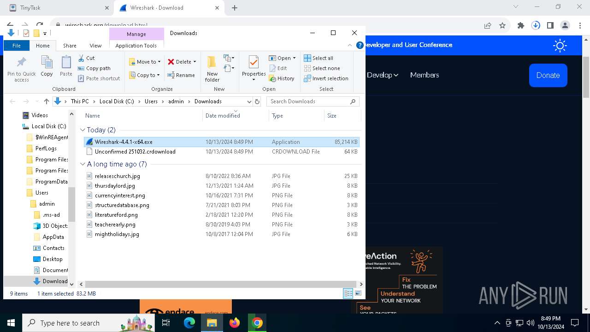Click the Windows Start button

point(11,323)
